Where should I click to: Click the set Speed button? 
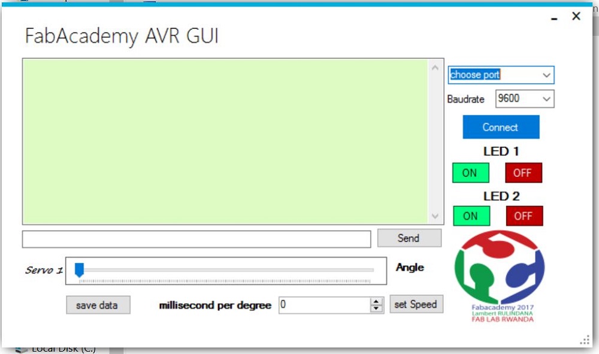coord(416,304)
